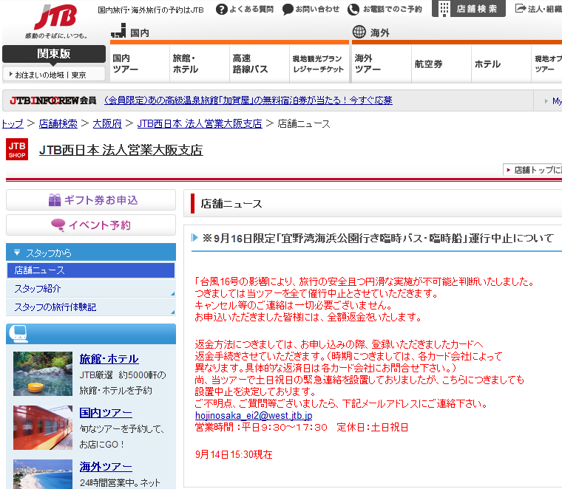Click the gift box icon

[55, 199]
